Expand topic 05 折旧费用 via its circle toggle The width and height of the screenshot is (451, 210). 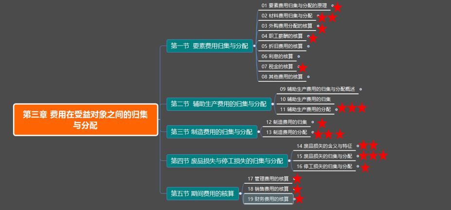308,46
